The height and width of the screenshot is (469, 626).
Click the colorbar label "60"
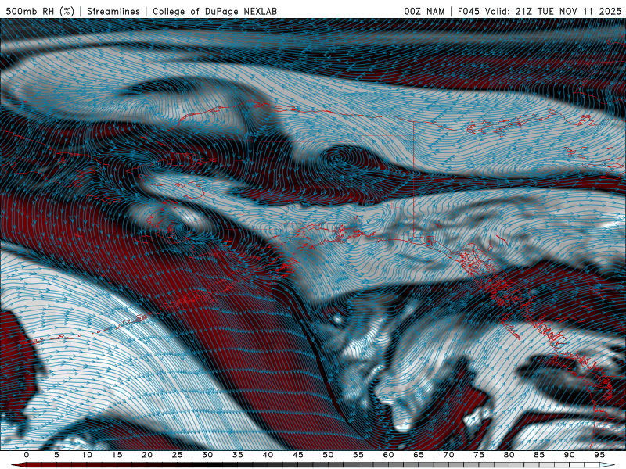click(x=388, y=455)
